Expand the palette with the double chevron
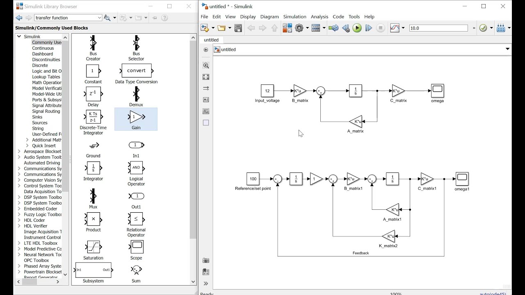Viewport: 525px width, 295px height. click(206, 283)
